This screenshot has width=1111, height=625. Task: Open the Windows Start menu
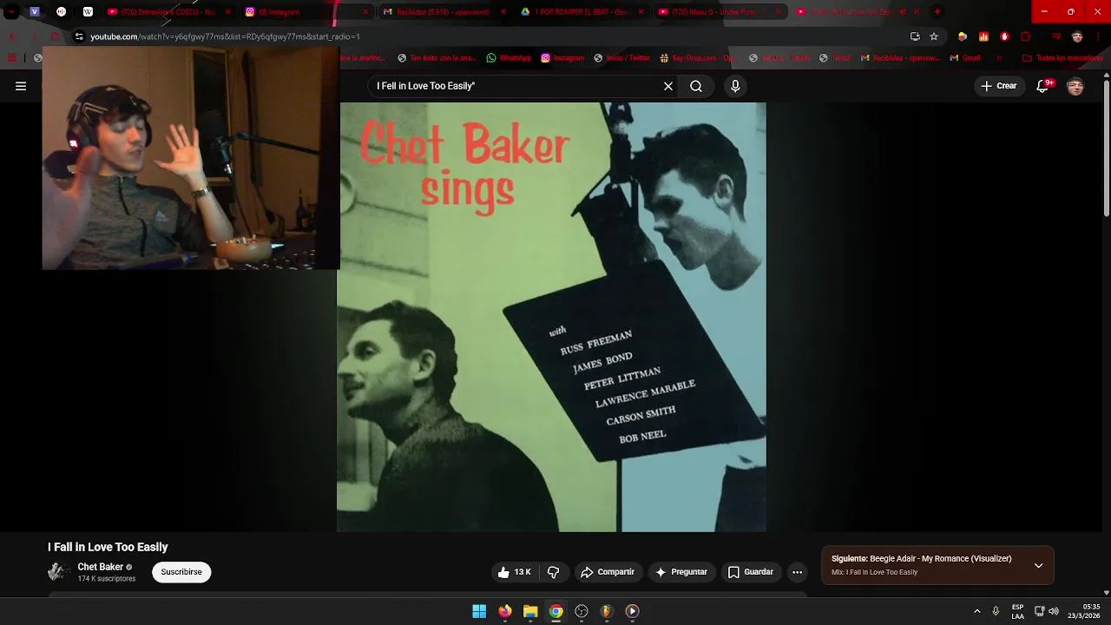479,611
